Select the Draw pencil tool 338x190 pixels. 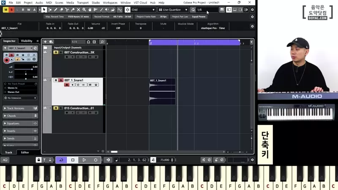click(x=56, y=10)
